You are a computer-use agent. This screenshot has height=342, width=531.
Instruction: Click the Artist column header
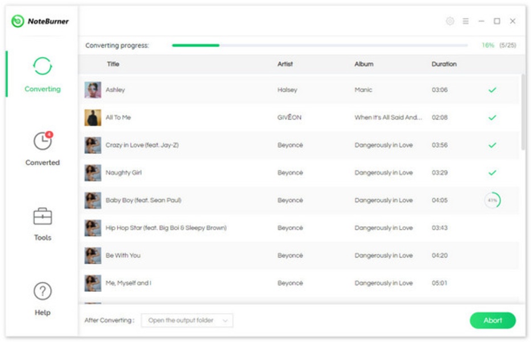(285, 64)
